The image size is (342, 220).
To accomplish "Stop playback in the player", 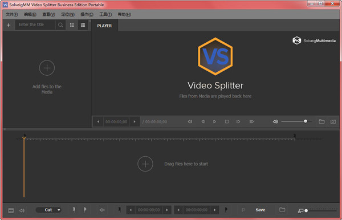I will (227, 121).
